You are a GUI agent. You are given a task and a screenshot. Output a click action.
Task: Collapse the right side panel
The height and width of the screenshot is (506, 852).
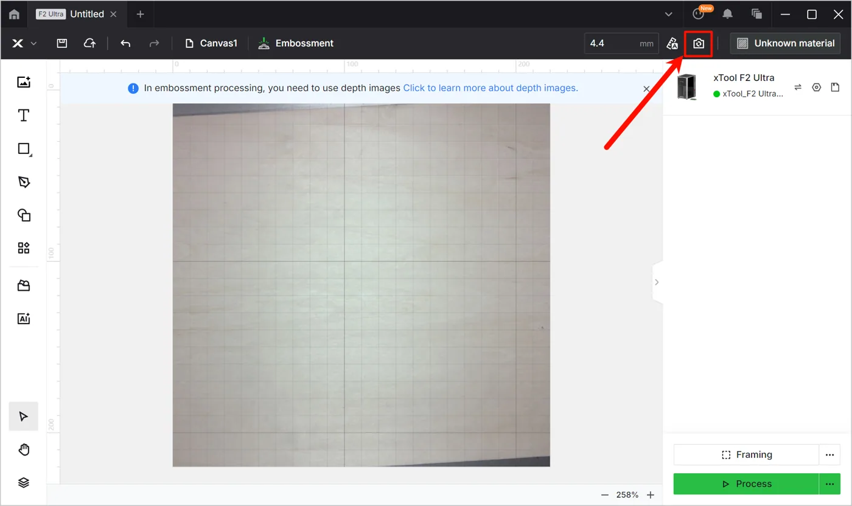point(657,282)
